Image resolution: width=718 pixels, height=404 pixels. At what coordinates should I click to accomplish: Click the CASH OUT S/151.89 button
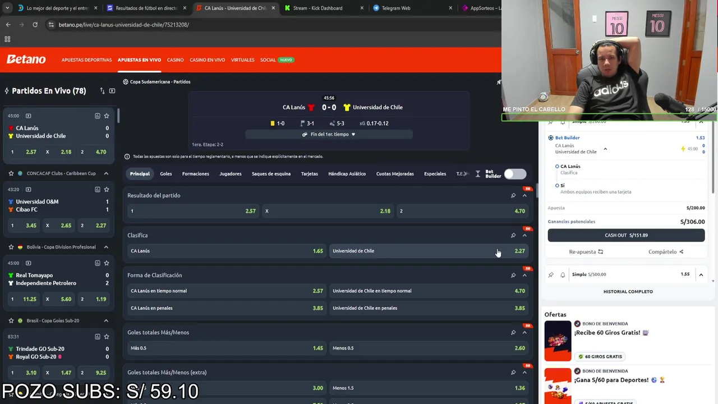(626, 235)
